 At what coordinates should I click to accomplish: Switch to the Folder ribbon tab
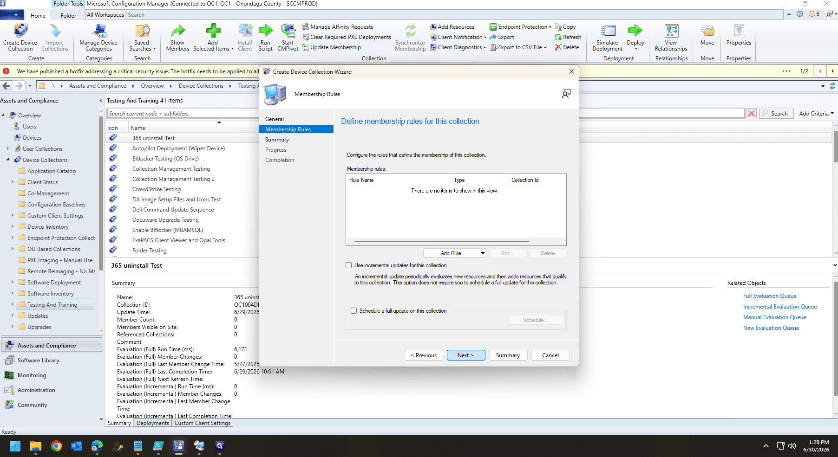pyautogui.click(x=68, y=15)
